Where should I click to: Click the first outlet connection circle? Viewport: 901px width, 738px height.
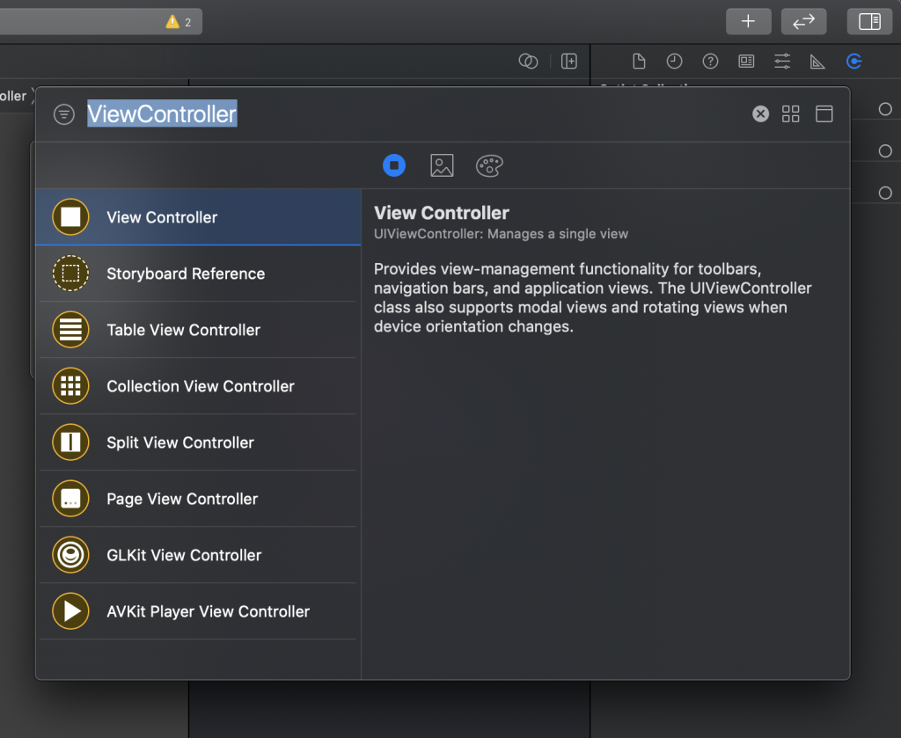tap(885, 109)
